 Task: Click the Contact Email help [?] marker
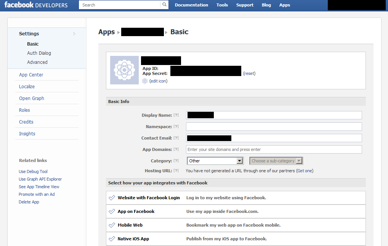click(x=176, y=138)
